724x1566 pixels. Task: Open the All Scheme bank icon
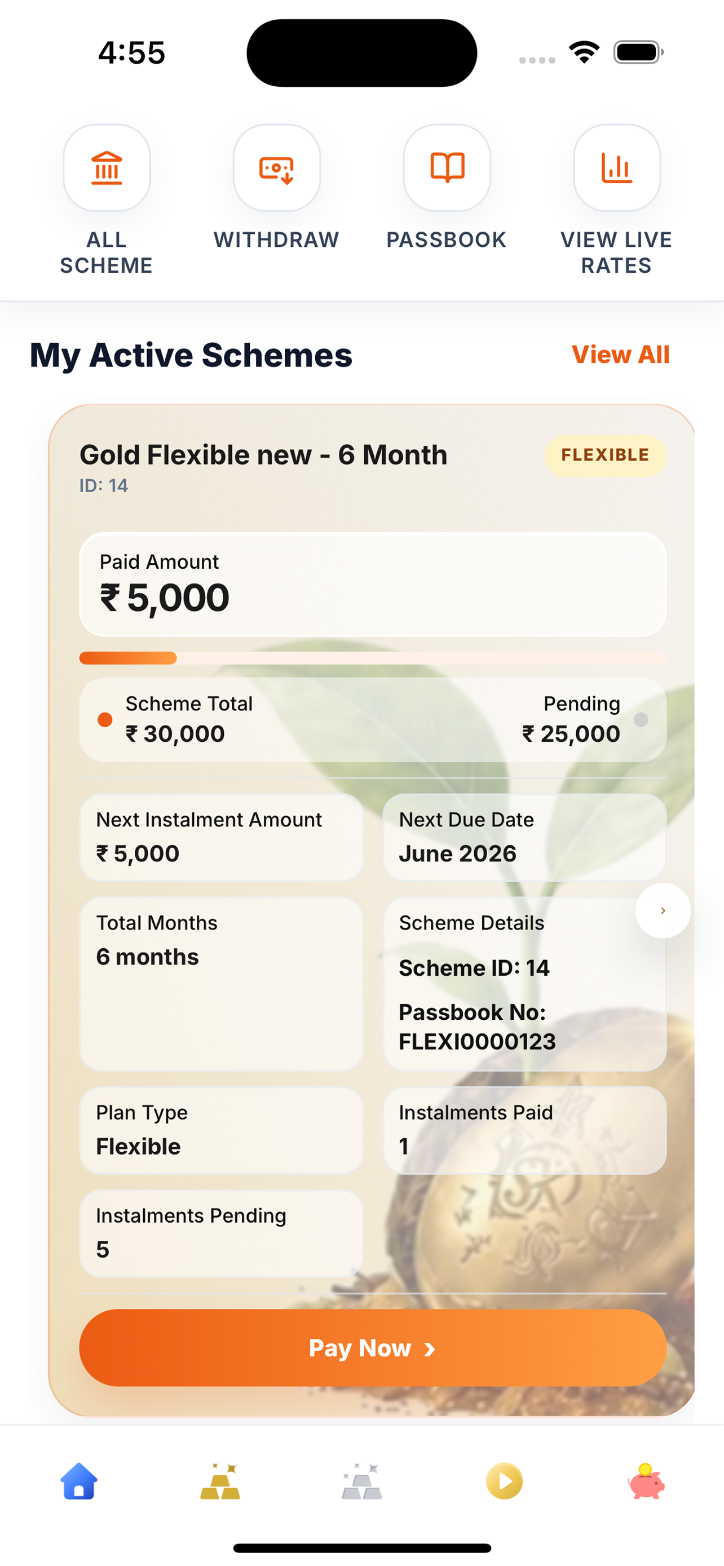click(x=107, y=168)
